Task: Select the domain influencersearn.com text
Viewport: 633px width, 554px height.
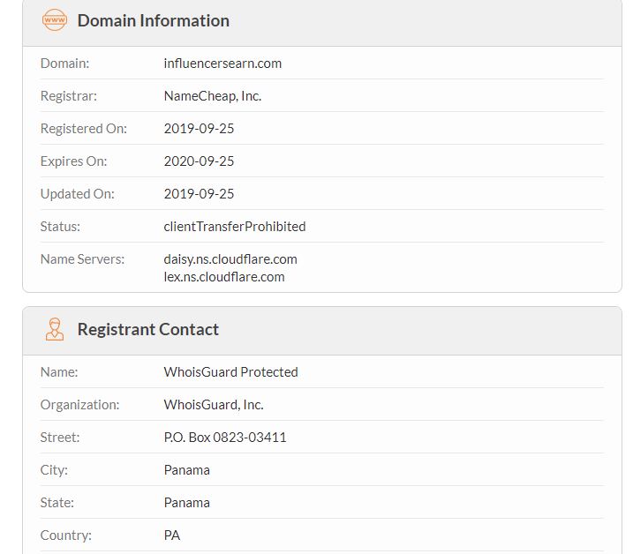Action: tap(222, 64)
